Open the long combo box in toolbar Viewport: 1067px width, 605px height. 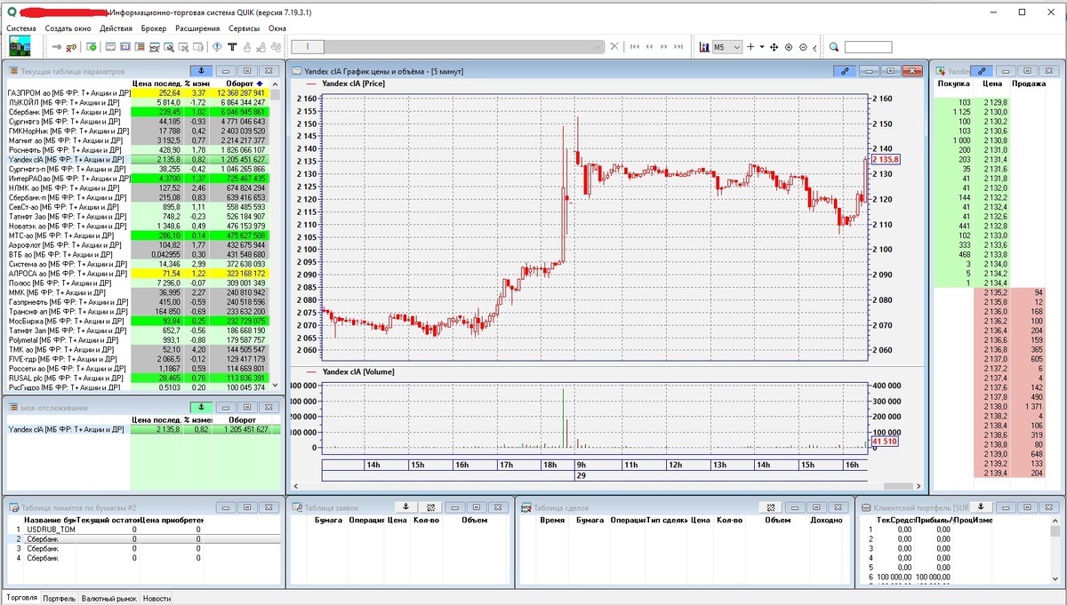point(446,46)
